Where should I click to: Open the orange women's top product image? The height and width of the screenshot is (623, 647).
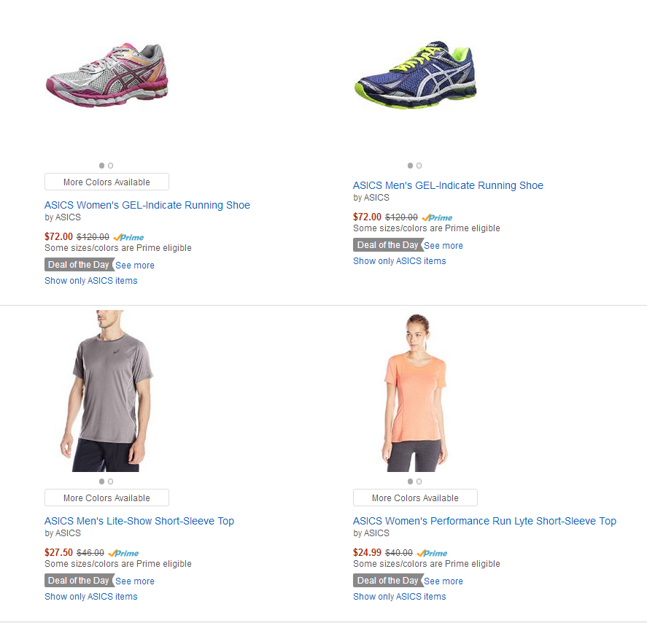[415, 392]
